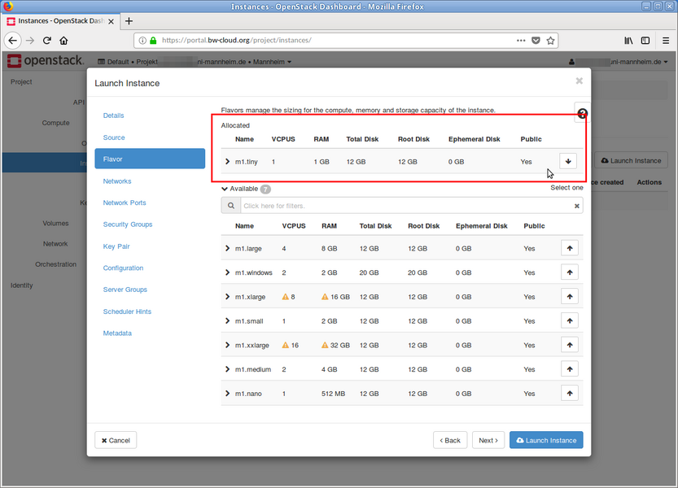Expand the m1.medium flavor row
Image resolution: width=678 pixels, height=488 pixels.
pyautogui.click(x=228, y=369)
